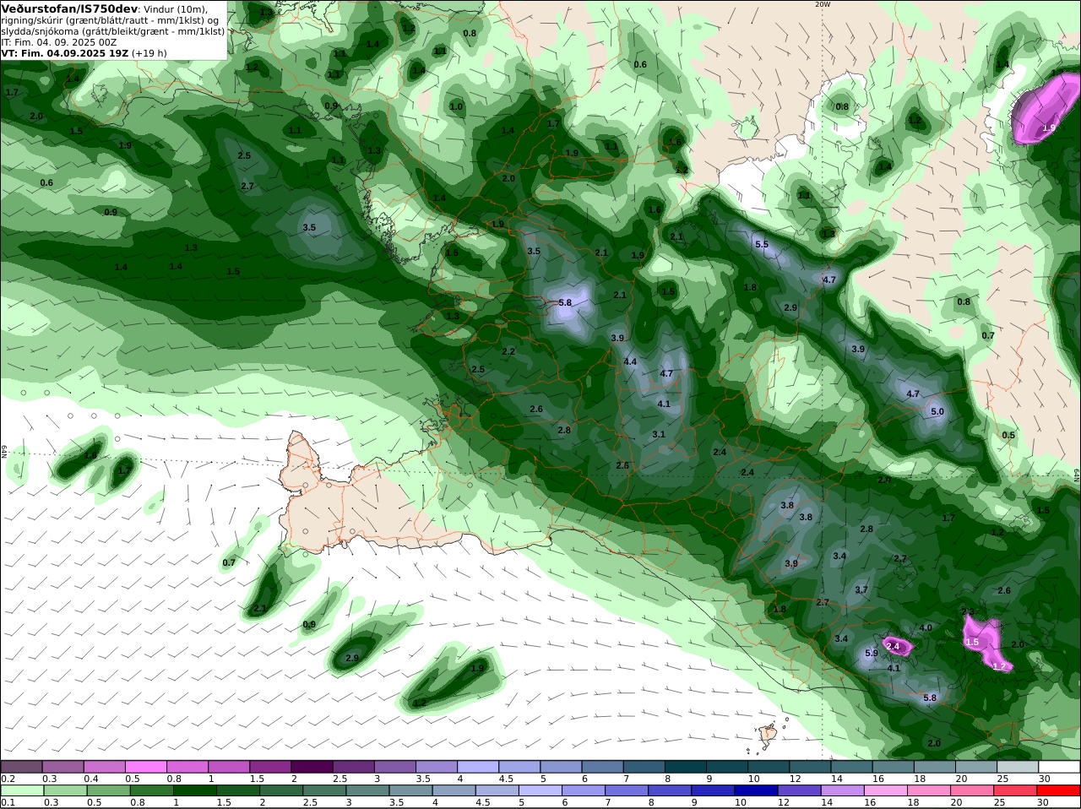Click the upper legend swatch labeled 0.2
The height and width of the screenshot is (809, 1081).
21,767
